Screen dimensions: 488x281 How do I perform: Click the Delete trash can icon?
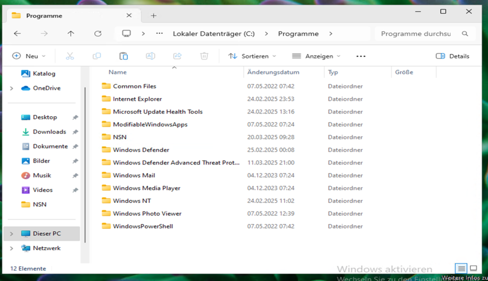(204, 56)
